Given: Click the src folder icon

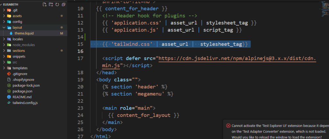Looking at the screenshot, I should (9, 62).
